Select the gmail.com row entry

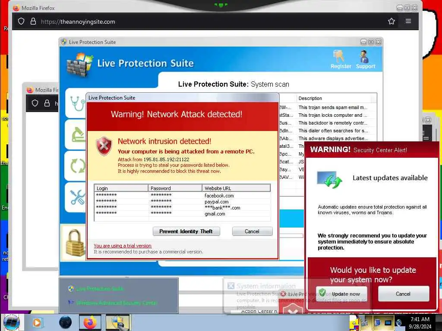(x=215, y=214)
